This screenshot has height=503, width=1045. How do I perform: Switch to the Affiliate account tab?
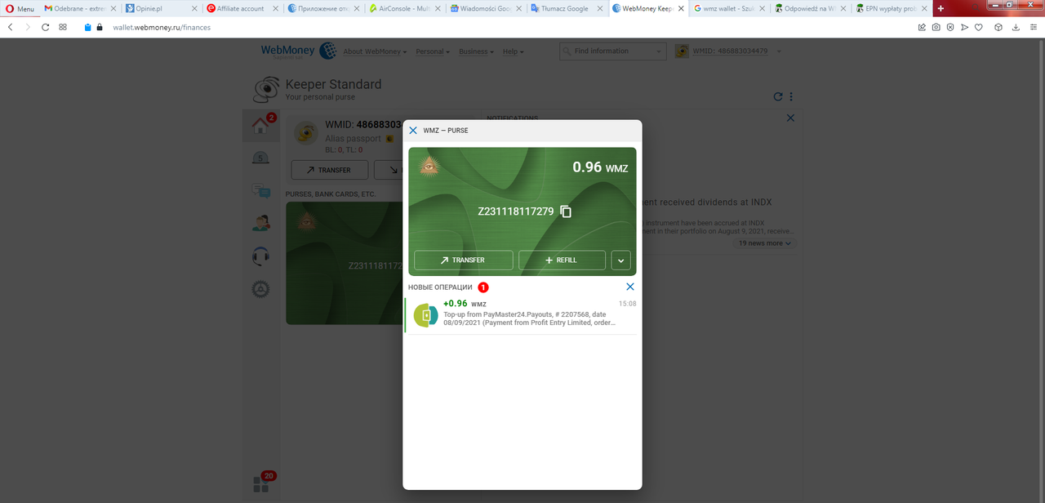coord(242,8)
